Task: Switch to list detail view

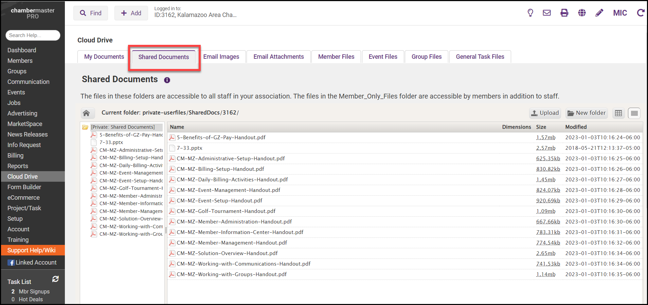Action: [634, 113]
